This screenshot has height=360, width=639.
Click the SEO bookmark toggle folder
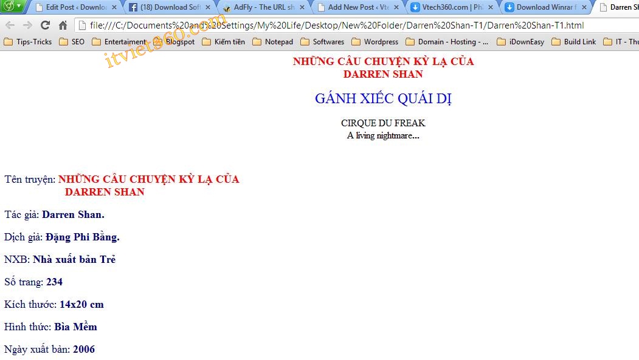[73, 42]
